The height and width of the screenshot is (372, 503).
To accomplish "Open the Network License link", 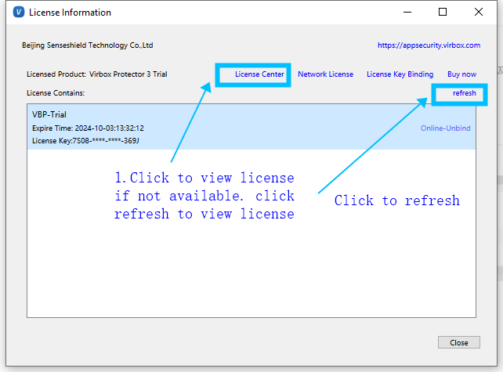I will pyautogui.click(x=325, y=74).
